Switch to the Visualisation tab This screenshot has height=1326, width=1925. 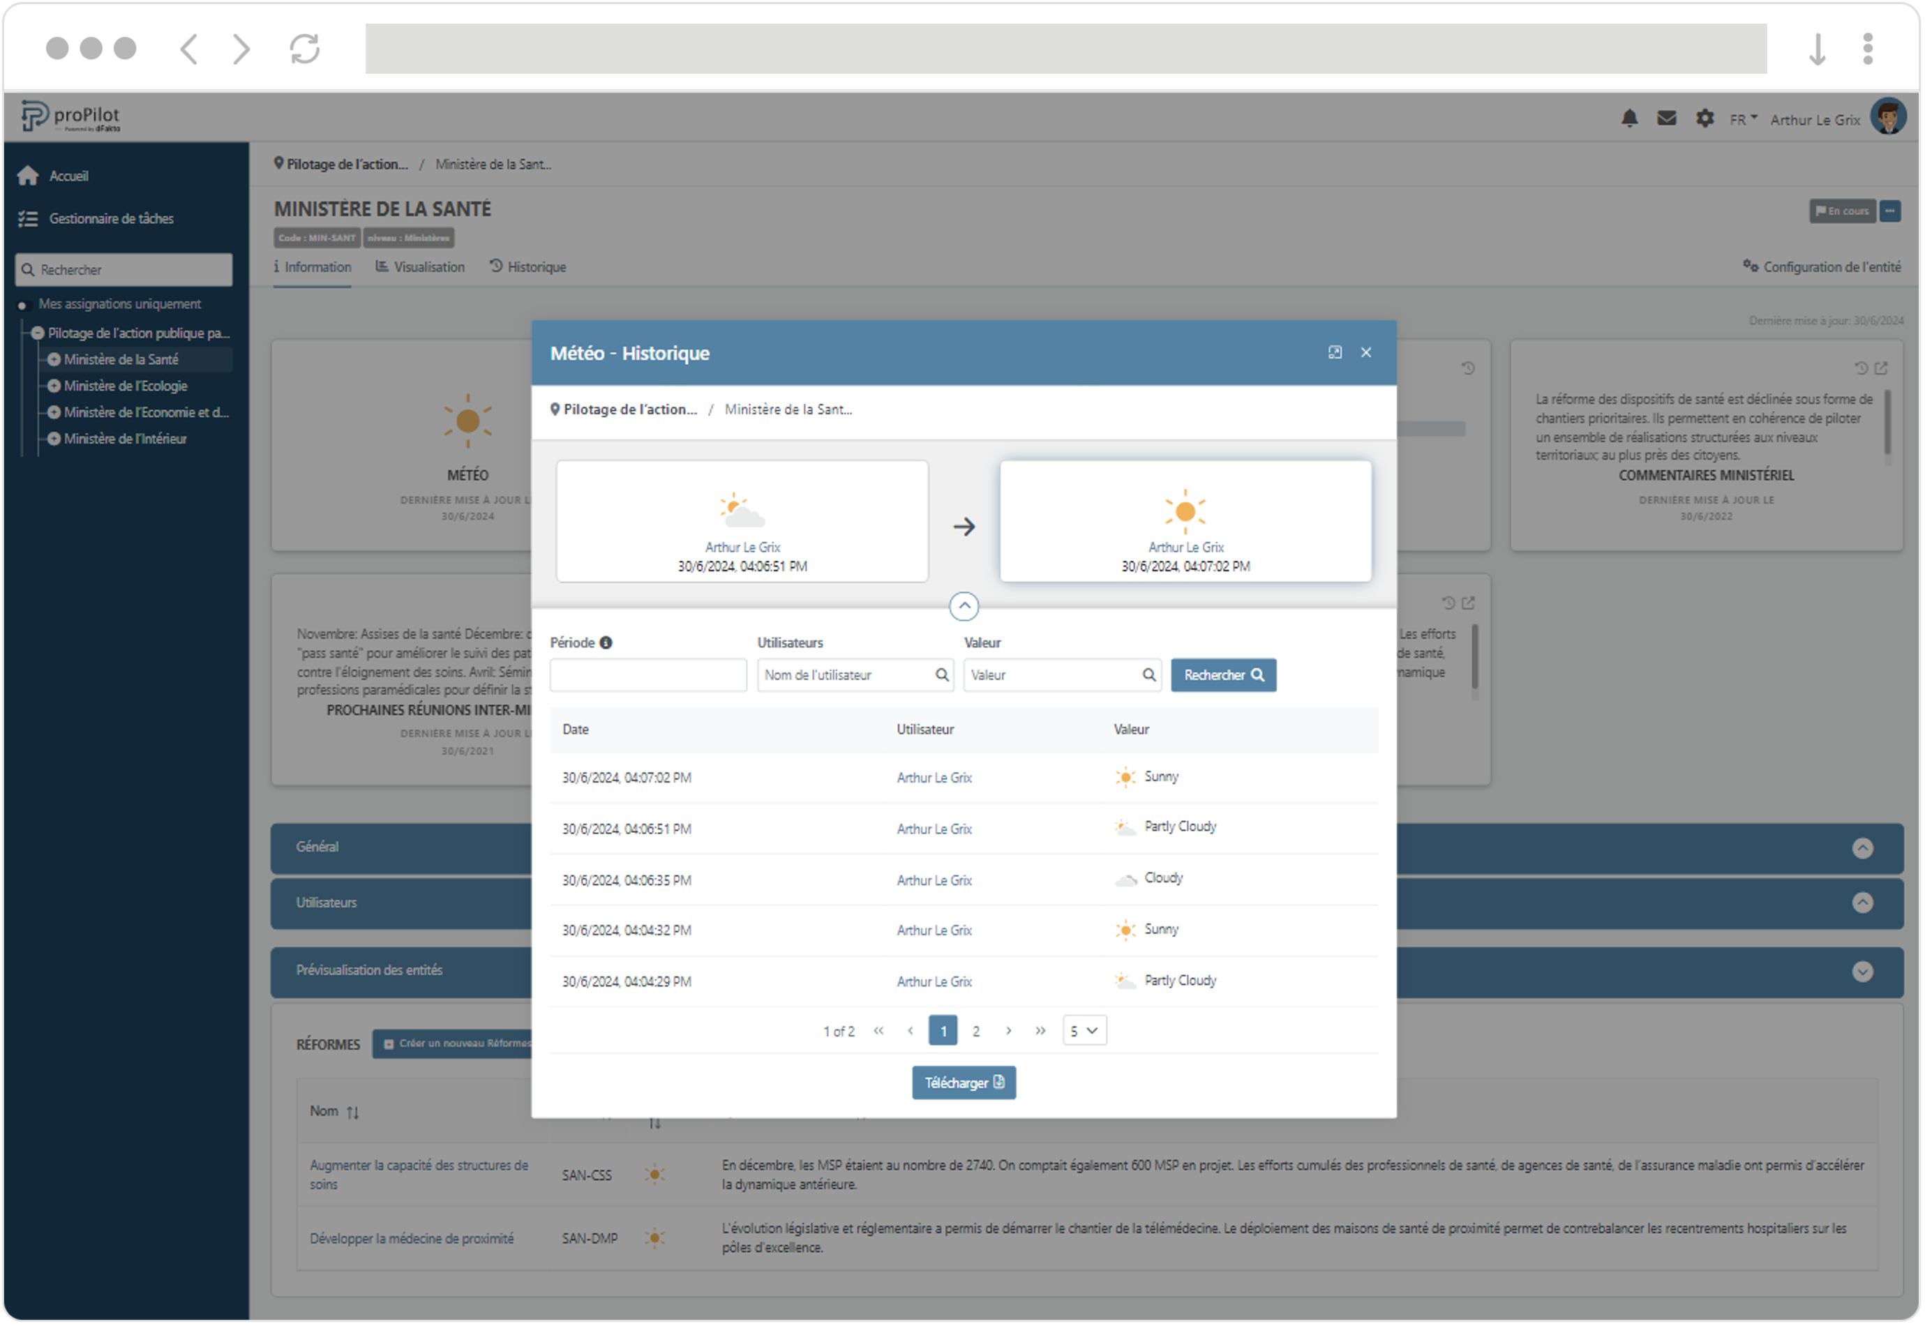click(421, 266)
